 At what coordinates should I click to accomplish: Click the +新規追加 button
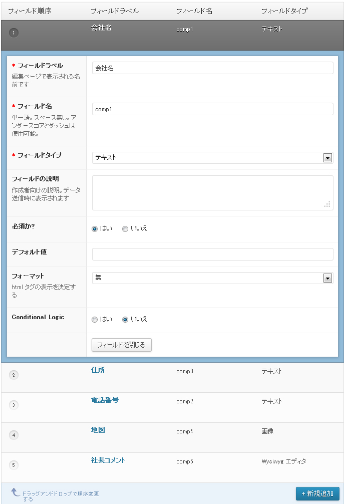(x=317, y=493)
